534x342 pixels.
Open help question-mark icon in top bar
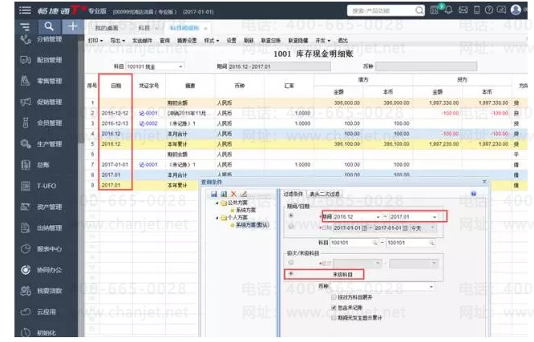489,10
